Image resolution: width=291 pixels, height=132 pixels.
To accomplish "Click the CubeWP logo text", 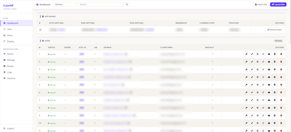I will pyautogui.click(x=8, y=6).
